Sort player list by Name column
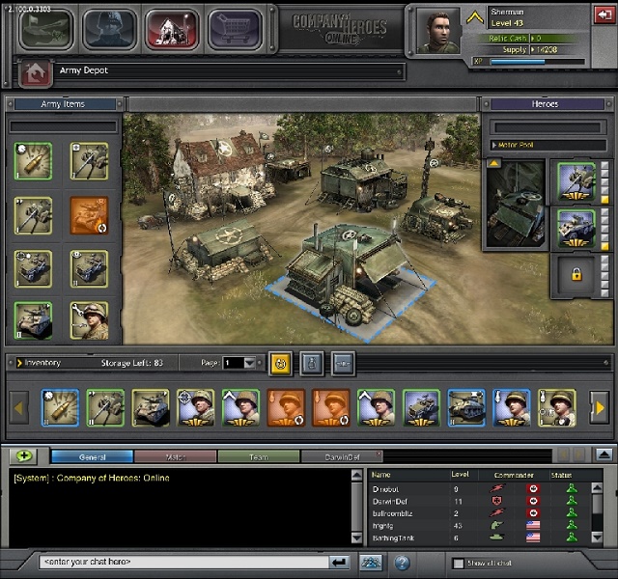618x579 pixels. click(x=381, y=475)
